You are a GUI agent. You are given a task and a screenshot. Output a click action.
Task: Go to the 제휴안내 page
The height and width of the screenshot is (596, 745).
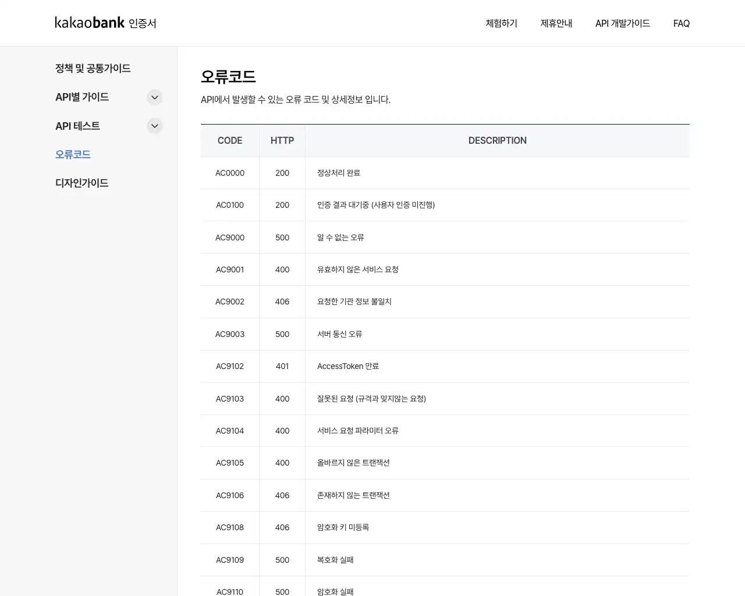coord(556,23)
